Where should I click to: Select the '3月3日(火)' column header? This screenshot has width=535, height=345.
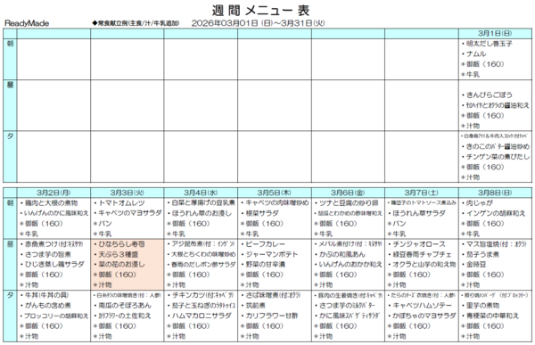tap(127, 193)
